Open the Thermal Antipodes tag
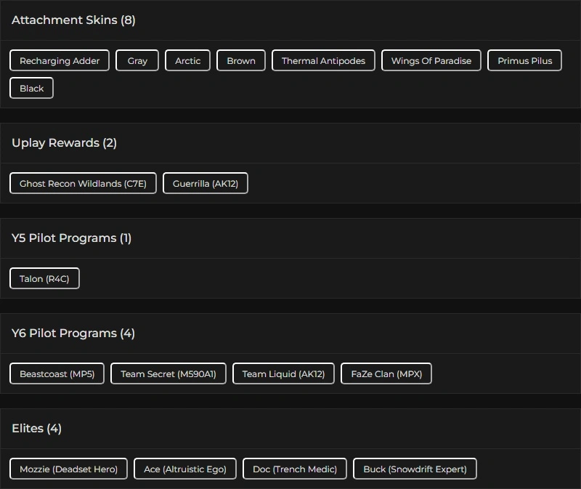Screen dimensions: 581x489 click(323, 60)
